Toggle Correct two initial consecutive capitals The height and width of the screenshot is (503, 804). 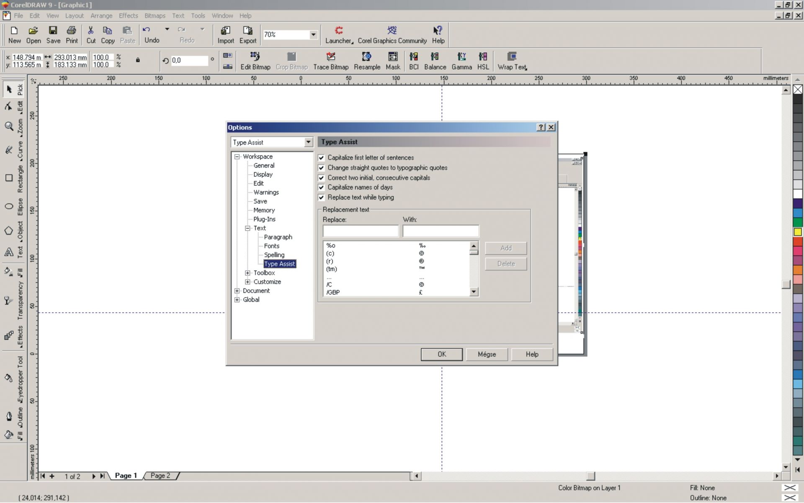click(321, 178)
